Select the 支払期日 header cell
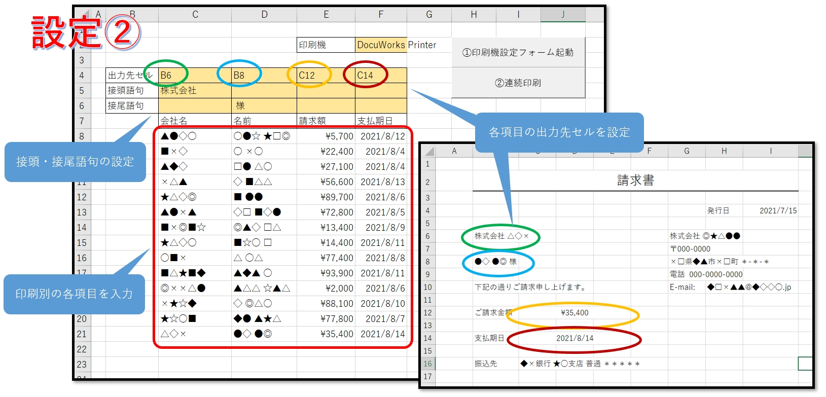 click(x=381, y=121)
